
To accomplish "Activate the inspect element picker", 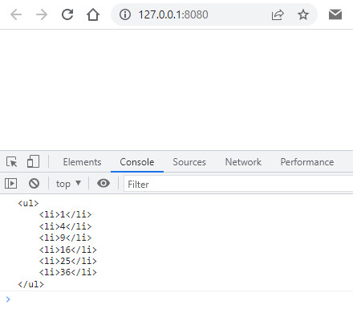I will [x=11, y=162].
